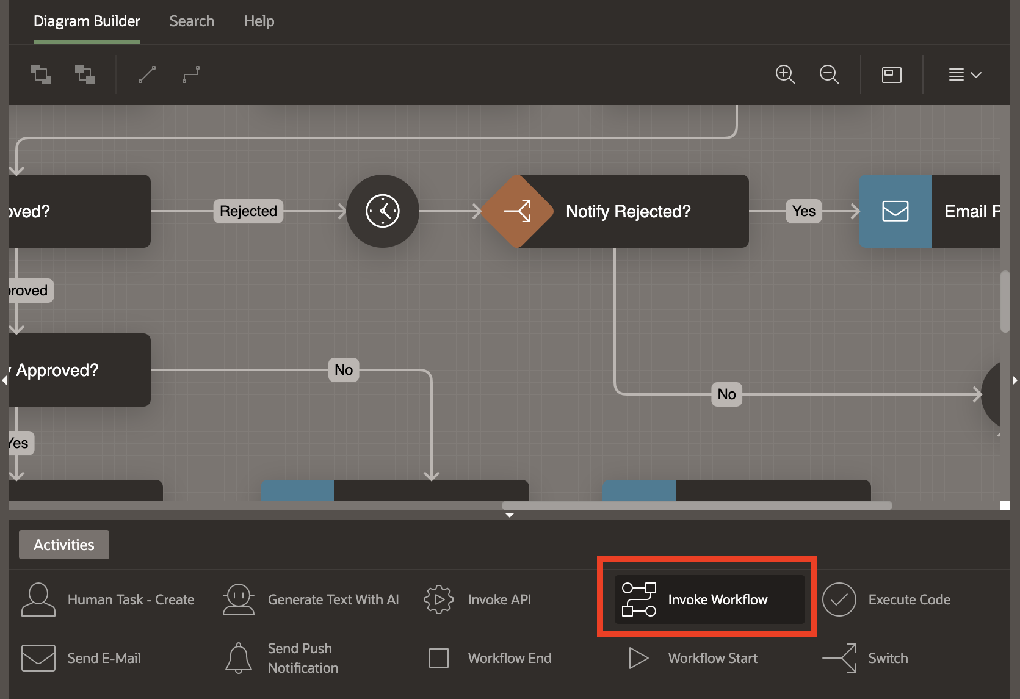Zoom in on the diagram
The height and width of the screenshot is (699, 1020).
[x=785, y=74]
